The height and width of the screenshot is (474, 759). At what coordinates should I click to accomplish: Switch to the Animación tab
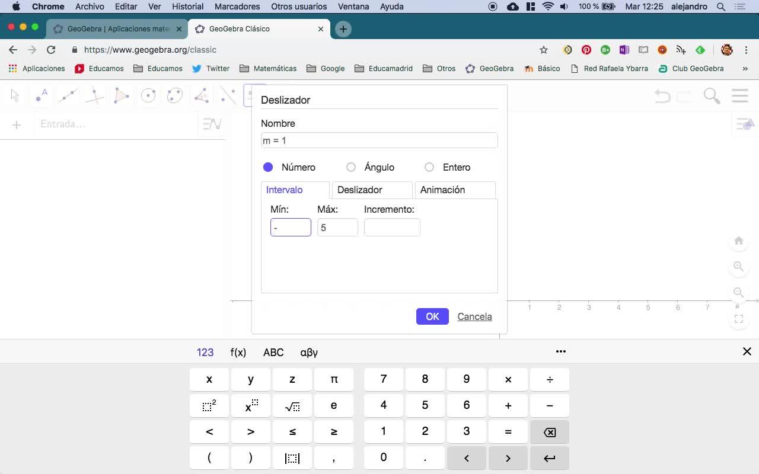[455, 190]
